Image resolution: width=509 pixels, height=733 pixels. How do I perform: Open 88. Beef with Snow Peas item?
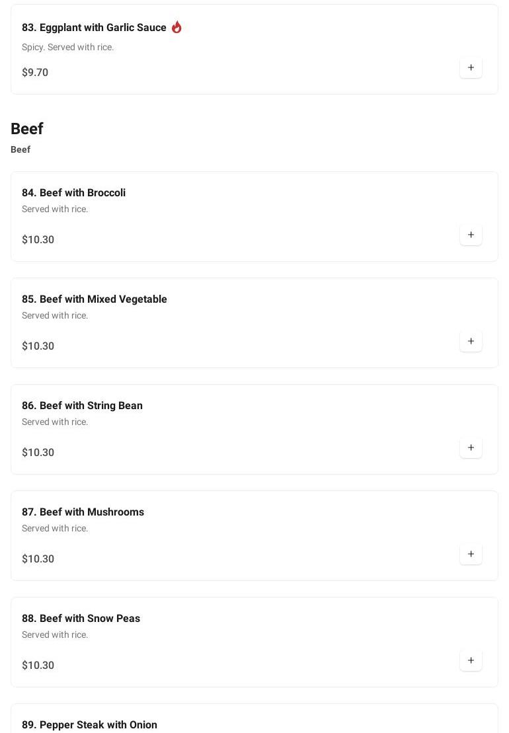tap(81, 619)
